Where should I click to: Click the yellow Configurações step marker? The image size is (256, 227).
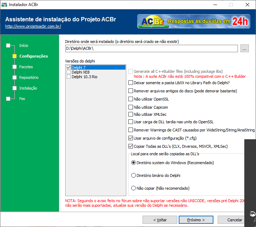(15, 56)
